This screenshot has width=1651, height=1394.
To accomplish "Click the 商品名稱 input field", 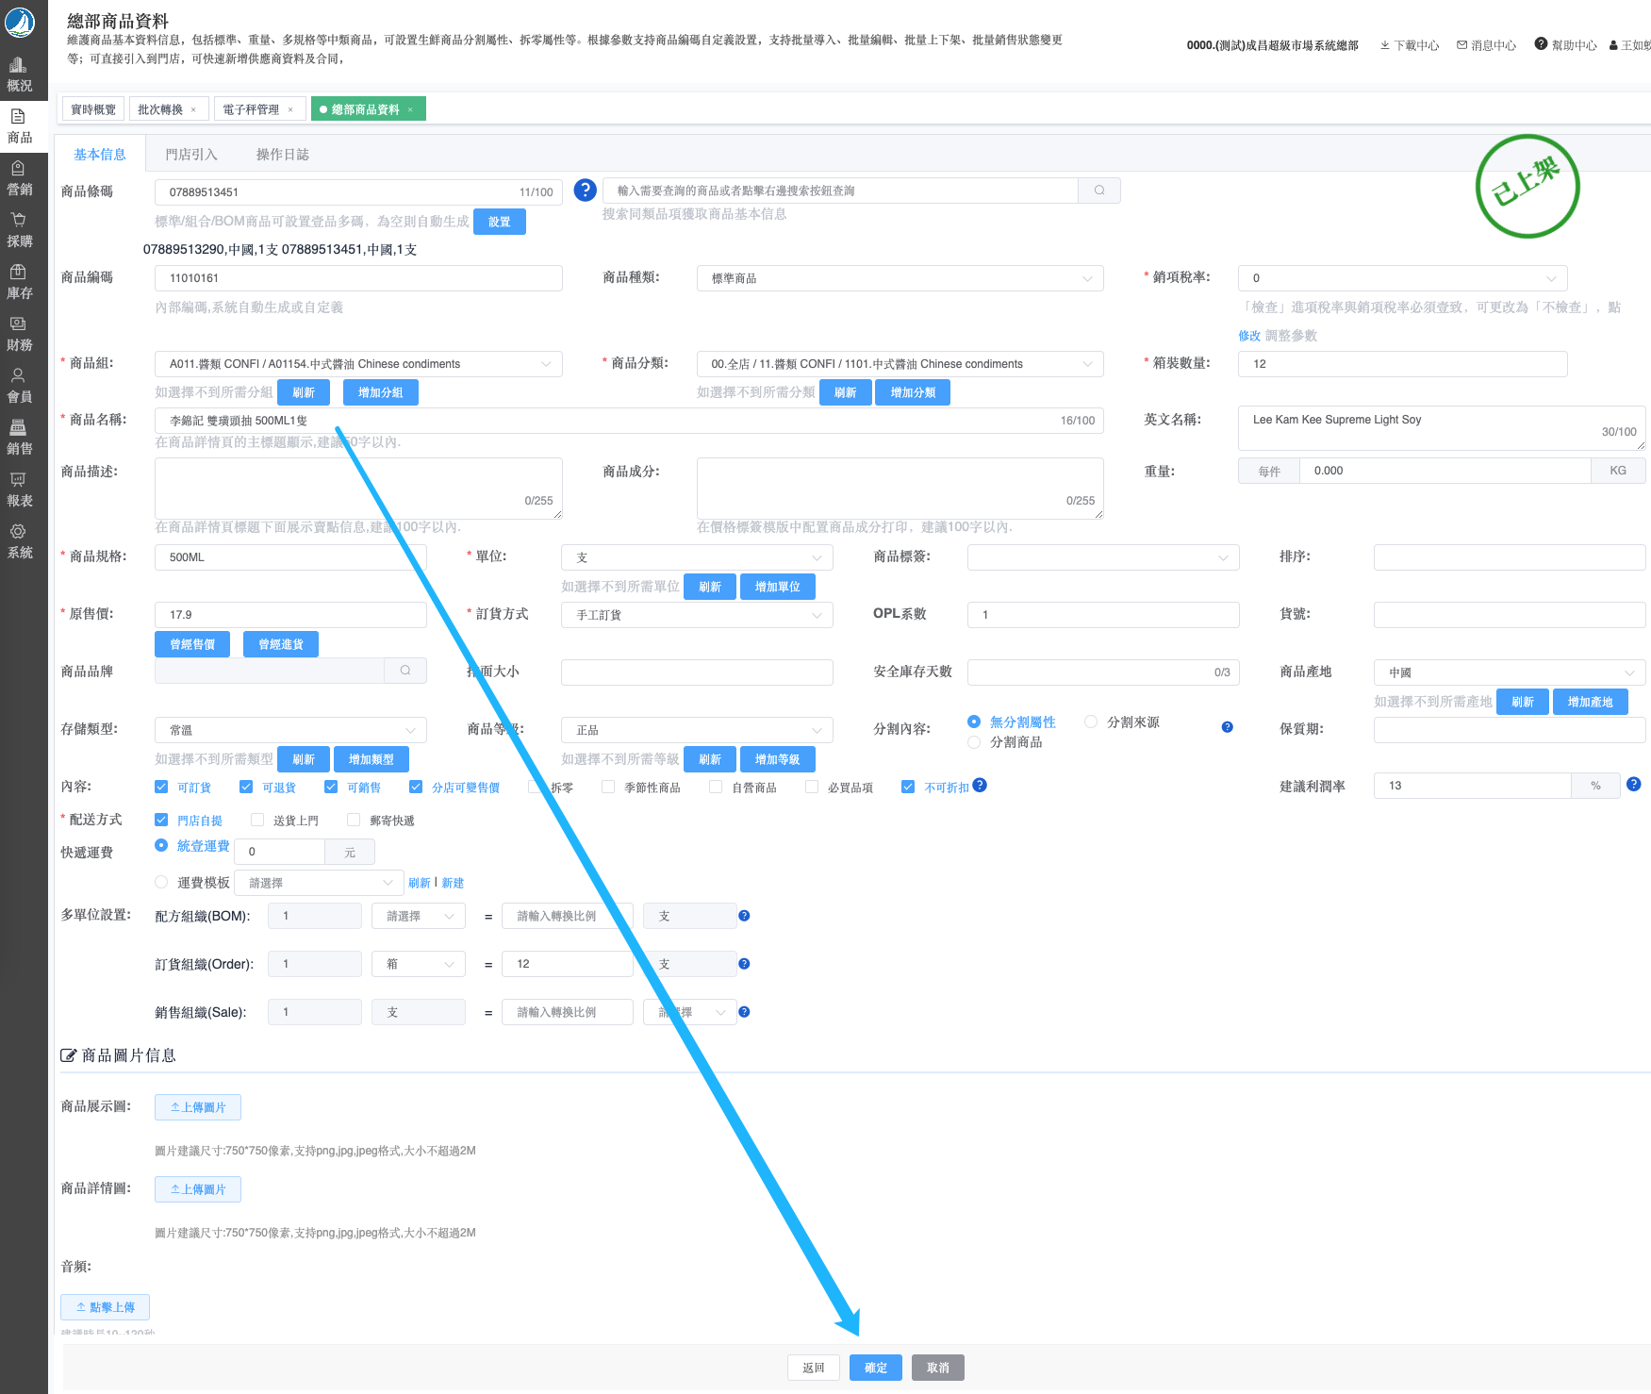I will tap(629, 421).
